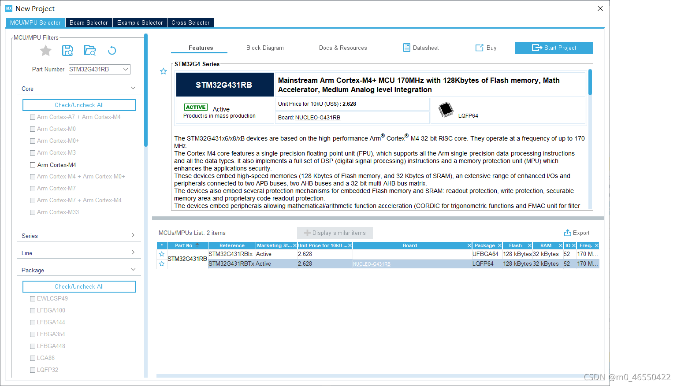
Task: Toggle LQFP32 package checkbox
Action: pos(33,370)
